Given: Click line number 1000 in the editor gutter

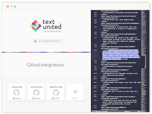Looking at the screenshot, I should 95,74.
